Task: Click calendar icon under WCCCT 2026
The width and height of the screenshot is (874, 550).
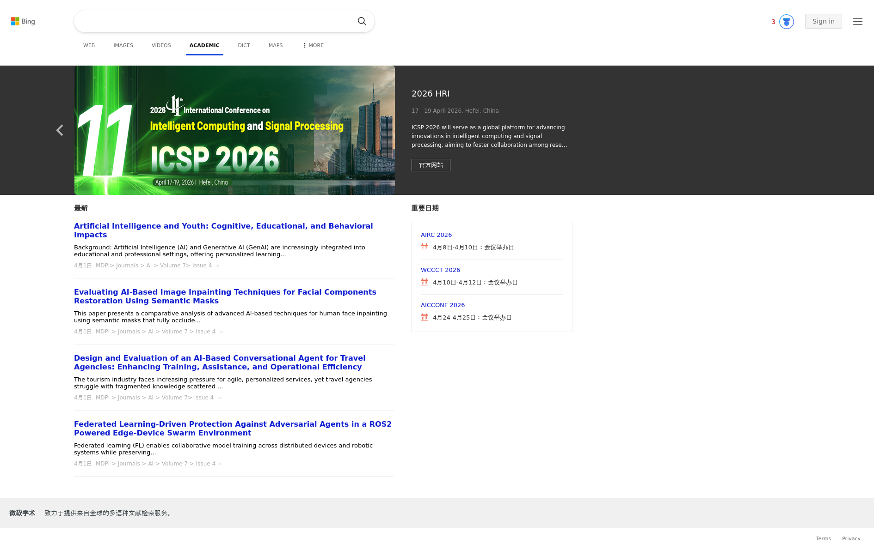Action: click(x=425, y=282)
